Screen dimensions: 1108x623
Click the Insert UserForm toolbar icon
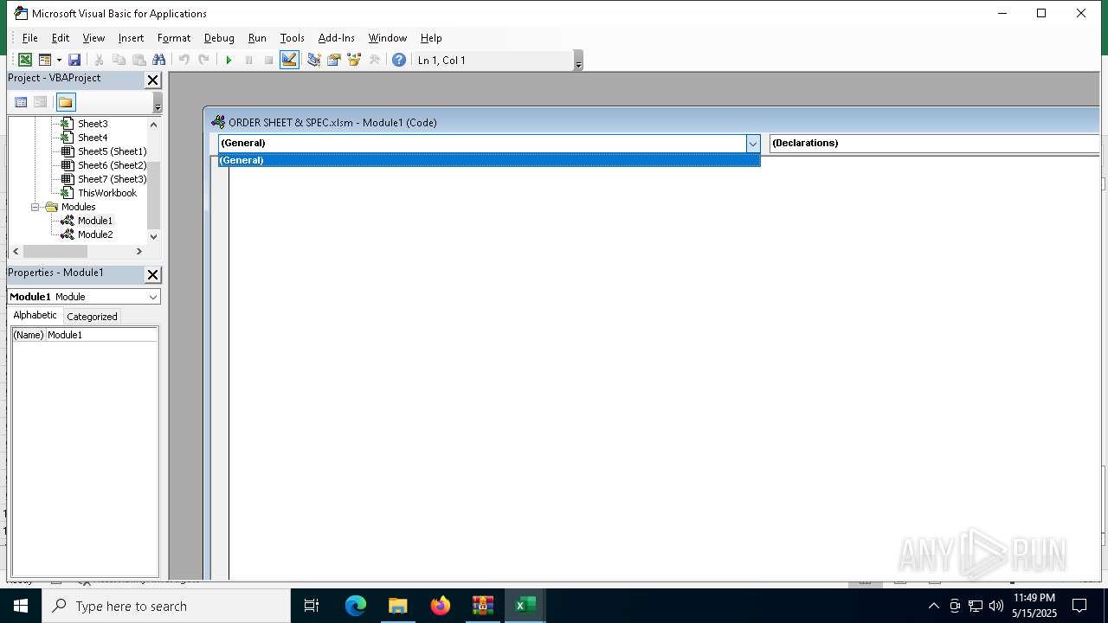pos(45,60)
